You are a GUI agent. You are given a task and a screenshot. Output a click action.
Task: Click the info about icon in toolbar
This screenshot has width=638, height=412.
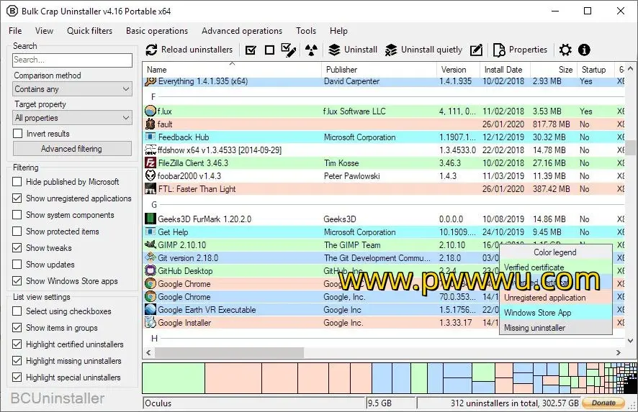click(584, 50)
